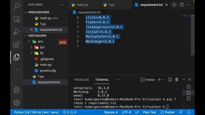Click the line 'Flask==2.0.1'
This screenshot has height=115, width=205.
97,22
